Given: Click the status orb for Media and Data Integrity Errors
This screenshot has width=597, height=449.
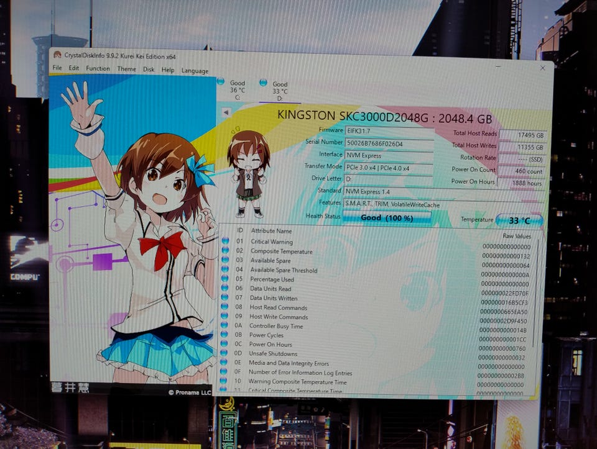Looking at the screenshot, I should point(223,362).
